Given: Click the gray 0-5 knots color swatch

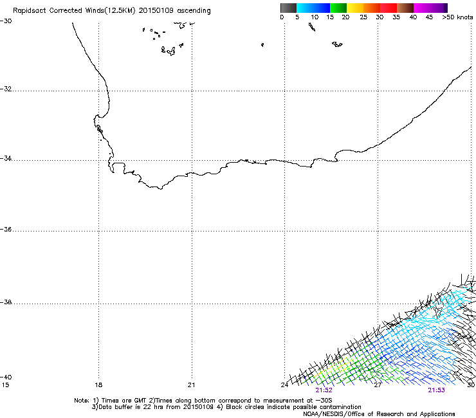Looking at the screenshot, I should coord(288,8).
